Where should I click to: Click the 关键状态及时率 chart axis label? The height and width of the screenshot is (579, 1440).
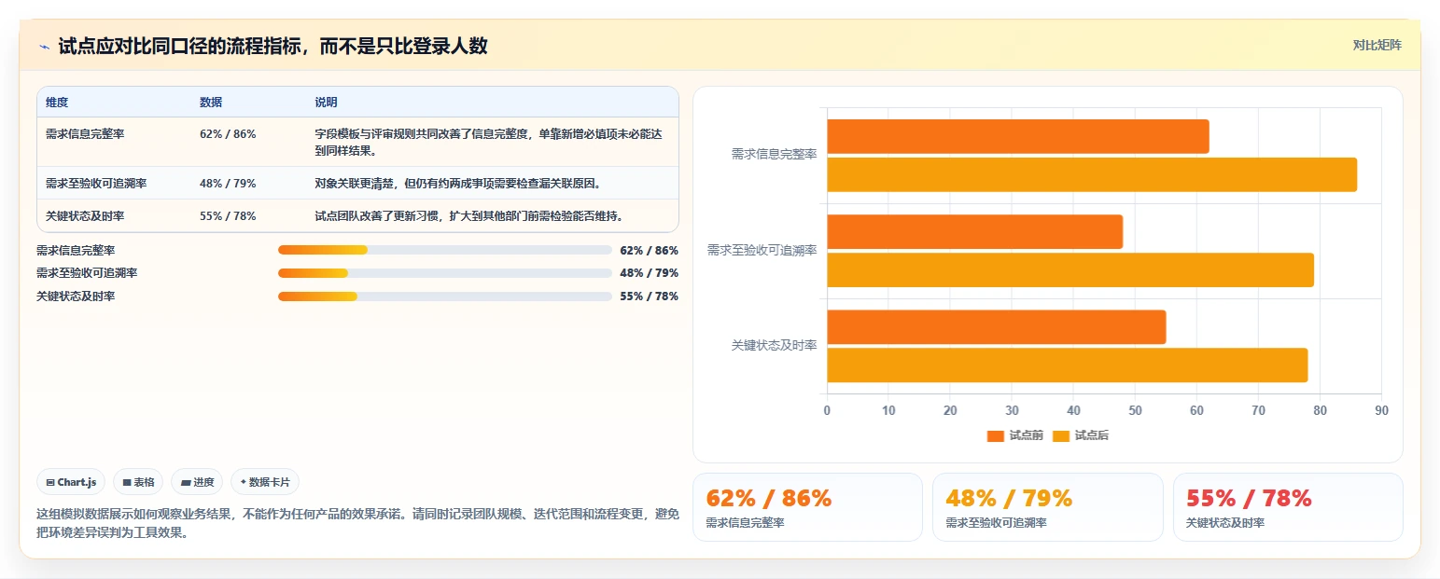(x=774, y=345)
